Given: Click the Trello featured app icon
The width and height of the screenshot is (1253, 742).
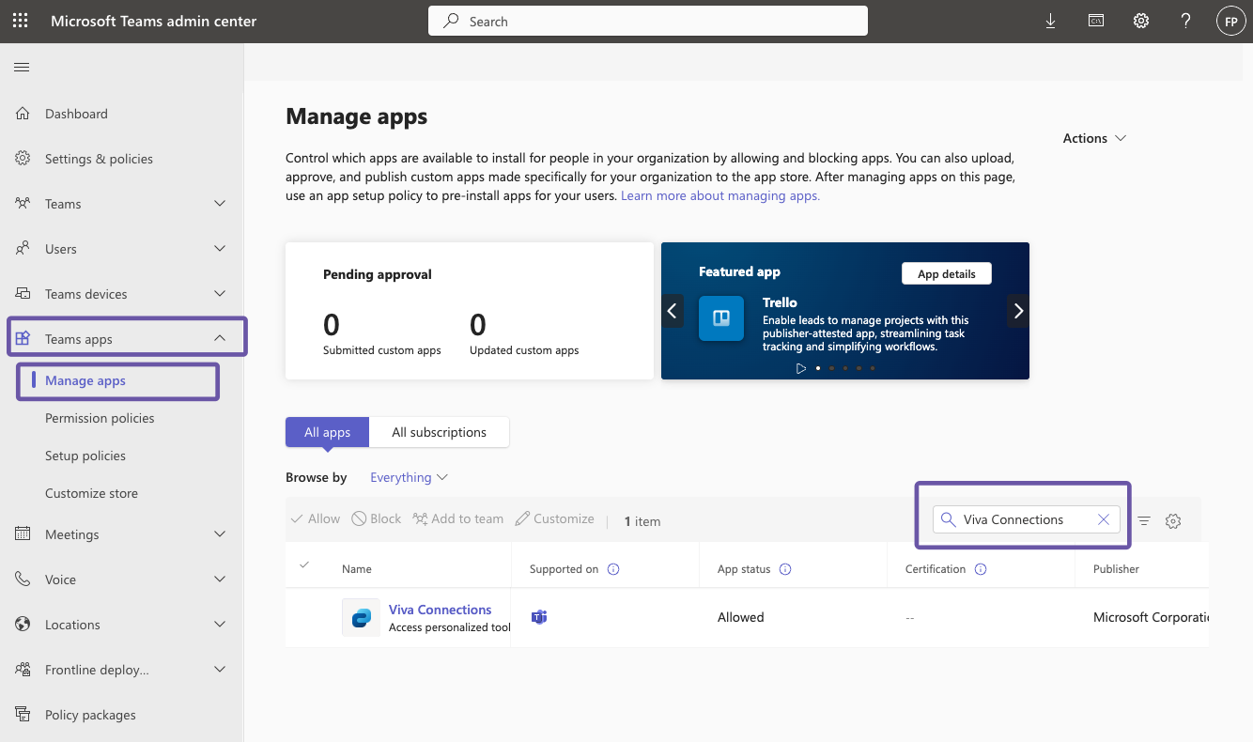Looking at the screenshot, I should (x=721, y=317).
